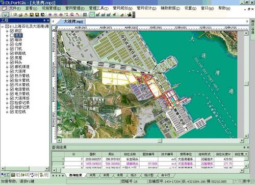Click the open folder toolbar icon

tap(21, 15)
